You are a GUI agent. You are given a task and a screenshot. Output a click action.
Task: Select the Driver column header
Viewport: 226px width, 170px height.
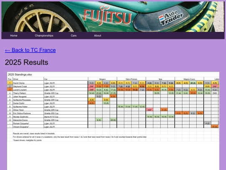coord(28,79)
